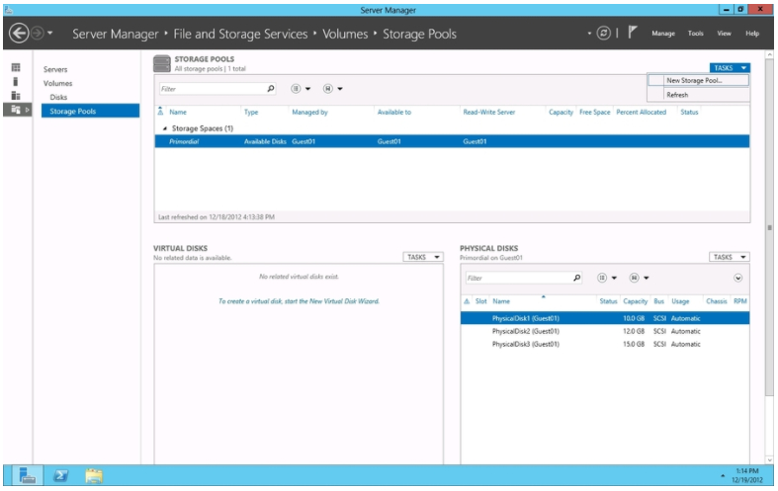Sort storage pools by Name column
Viewport: 778px width, 491px height.
point(178,112)
